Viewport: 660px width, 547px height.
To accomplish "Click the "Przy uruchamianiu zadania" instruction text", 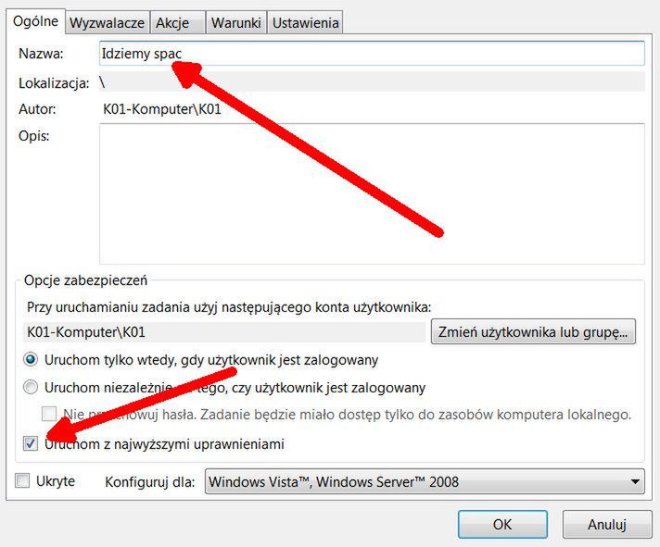I will (x=229, y=307).
